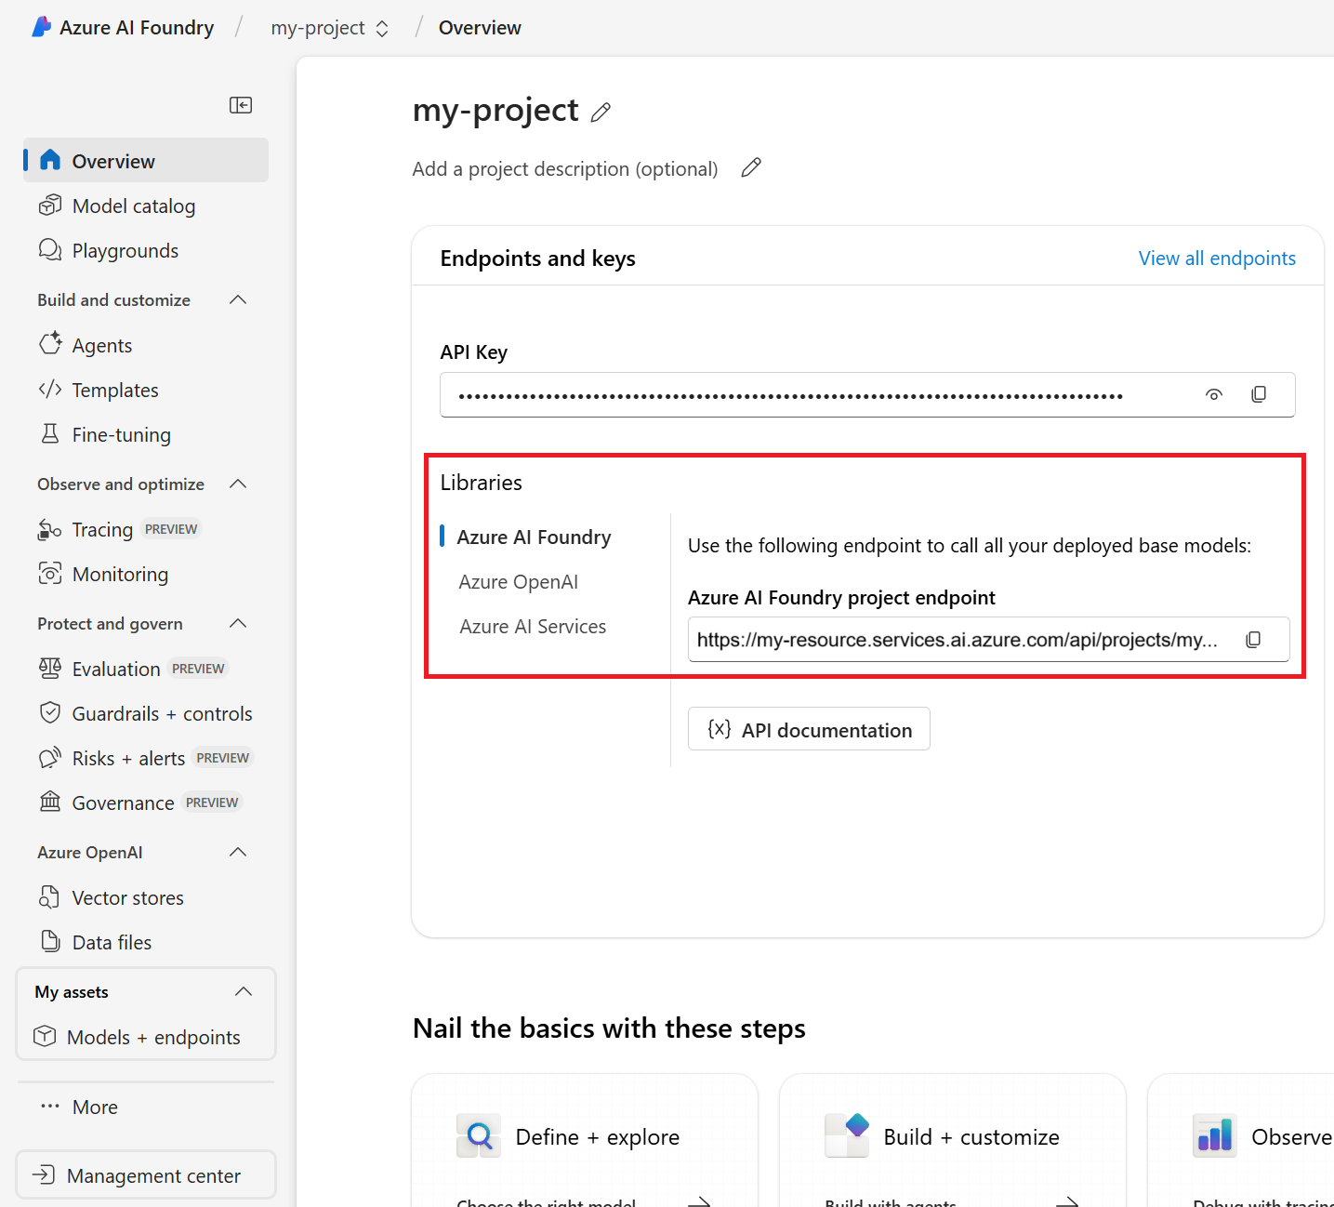
Task: Click the Models + endpoints cube icon
Action: (x=45, y=1036)
